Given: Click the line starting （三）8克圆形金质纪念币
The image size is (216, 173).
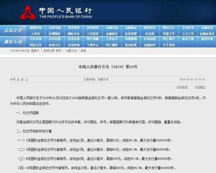Looking at the screenshot, I should [95, 159].
